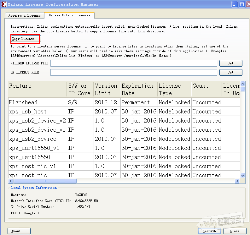Focus the LM_LICENSE_FILE input field
The image size is (250, 235).
pos(134,73)
